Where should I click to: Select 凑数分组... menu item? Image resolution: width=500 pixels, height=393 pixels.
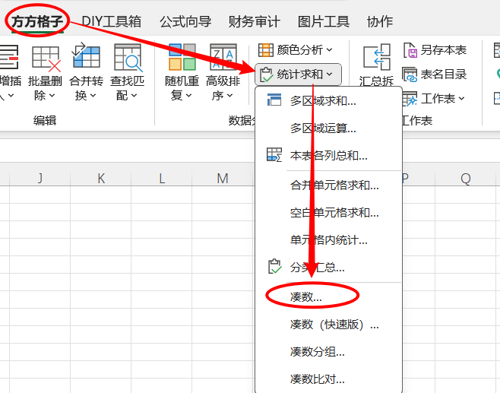point(328,352)
